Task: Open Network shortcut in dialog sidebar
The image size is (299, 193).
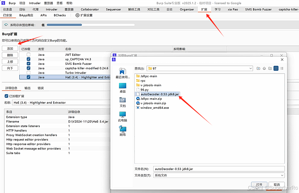Action: click(x=122, y=131)
